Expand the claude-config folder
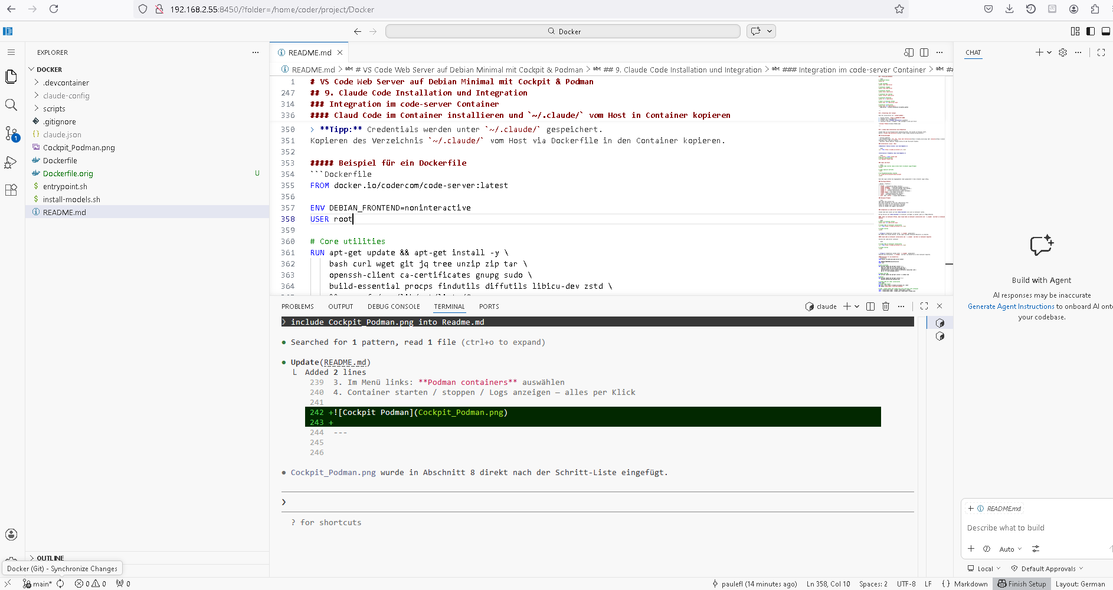1113x590 pixels. (x=37, y=95)
